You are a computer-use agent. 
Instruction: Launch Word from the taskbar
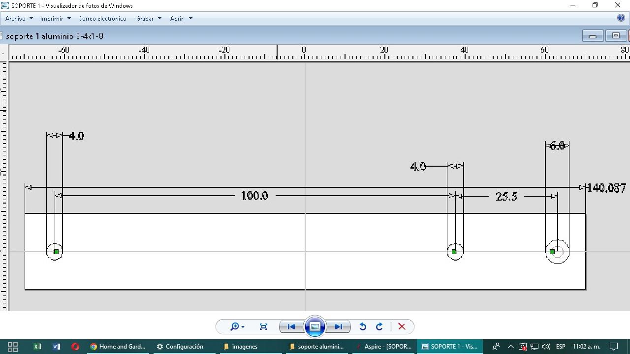(57, 347)
